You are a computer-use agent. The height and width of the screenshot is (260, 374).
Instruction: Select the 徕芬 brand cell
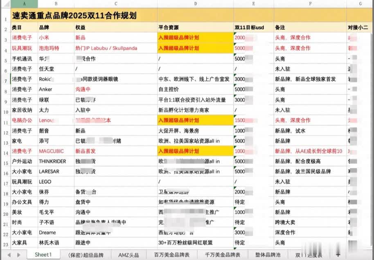coord(56,192)
